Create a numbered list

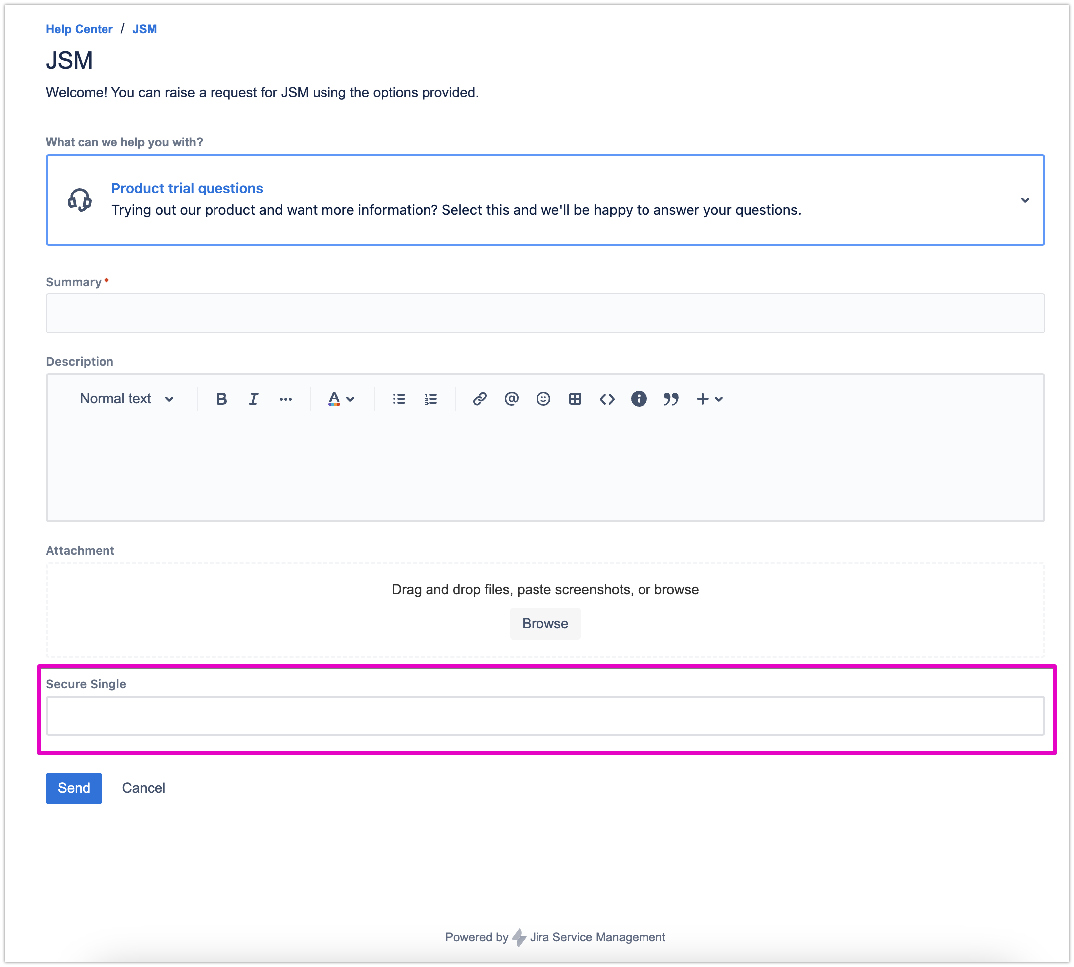[x=430, y=399]
